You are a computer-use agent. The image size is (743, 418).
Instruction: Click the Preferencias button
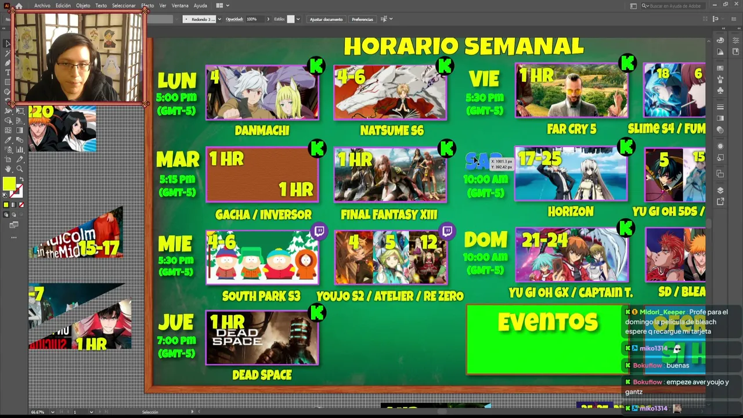[x=362, y=19]
